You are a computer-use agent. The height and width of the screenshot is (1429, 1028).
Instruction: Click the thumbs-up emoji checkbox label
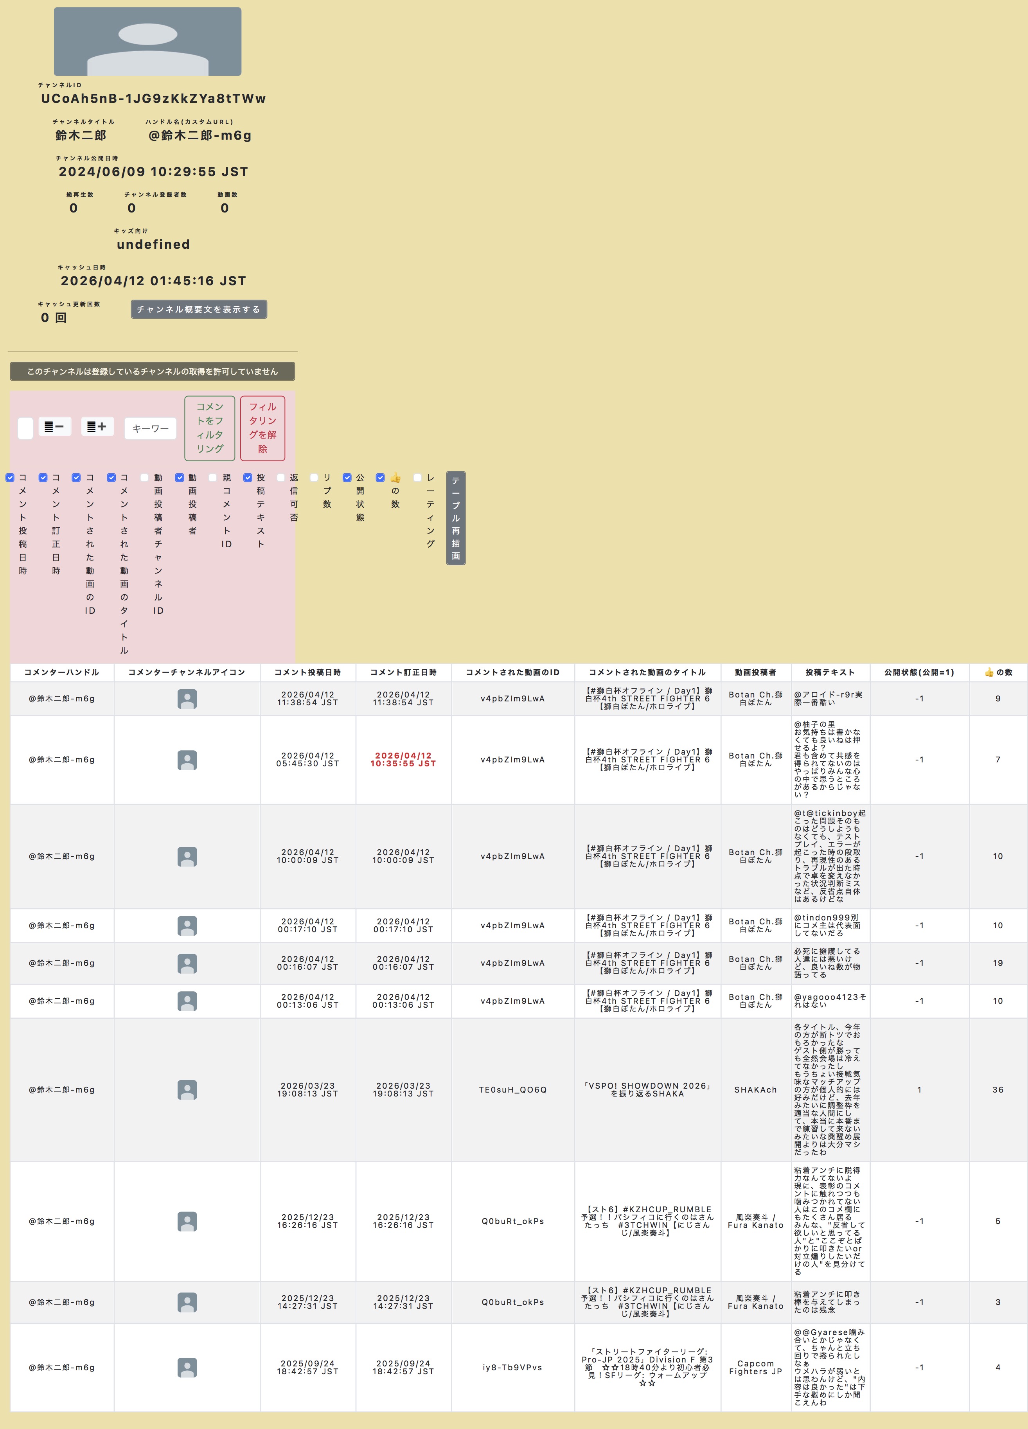tap(395, 478)
